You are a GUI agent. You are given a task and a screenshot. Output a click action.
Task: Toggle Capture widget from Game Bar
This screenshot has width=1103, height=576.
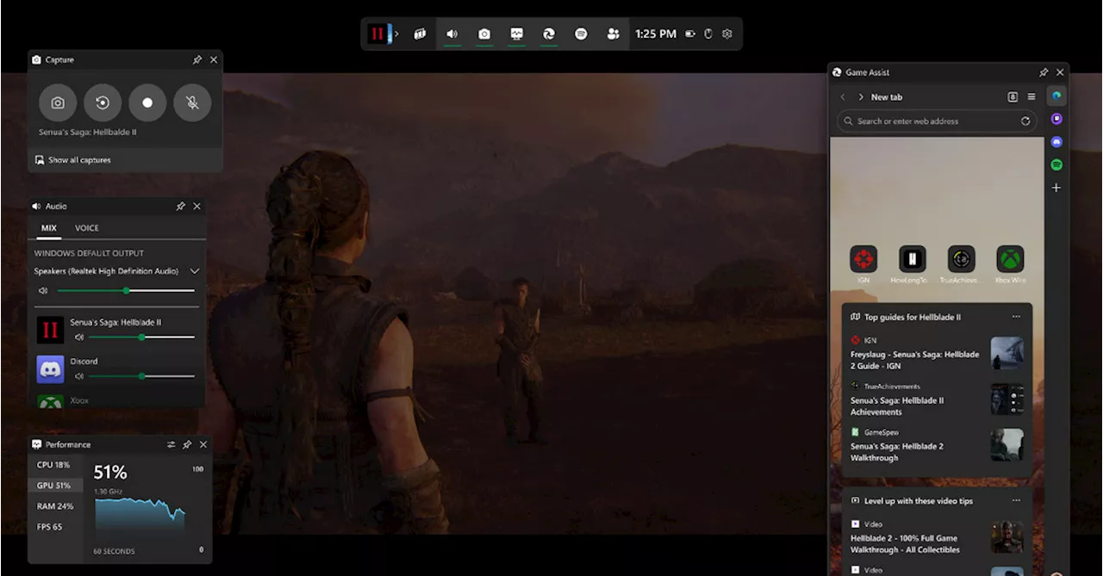(484, 34)
